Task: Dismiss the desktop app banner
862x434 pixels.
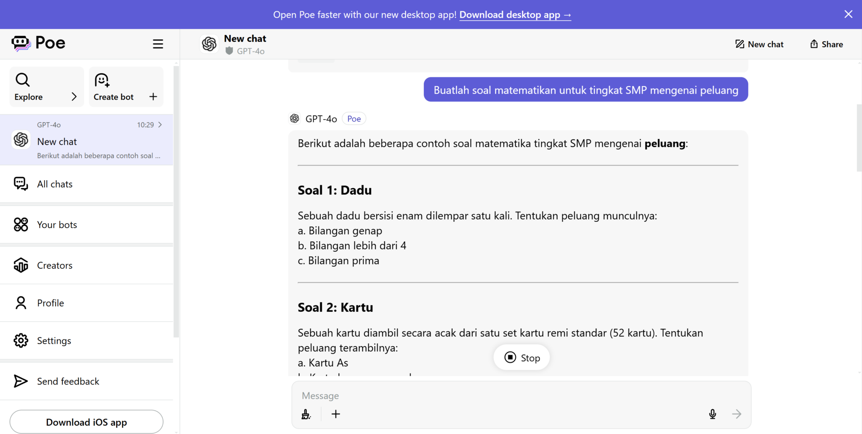Action: (x=848, y=14)
